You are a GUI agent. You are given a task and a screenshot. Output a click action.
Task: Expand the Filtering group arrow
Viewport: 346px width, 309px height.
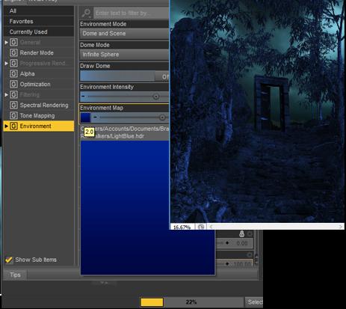tap(7, 95)
